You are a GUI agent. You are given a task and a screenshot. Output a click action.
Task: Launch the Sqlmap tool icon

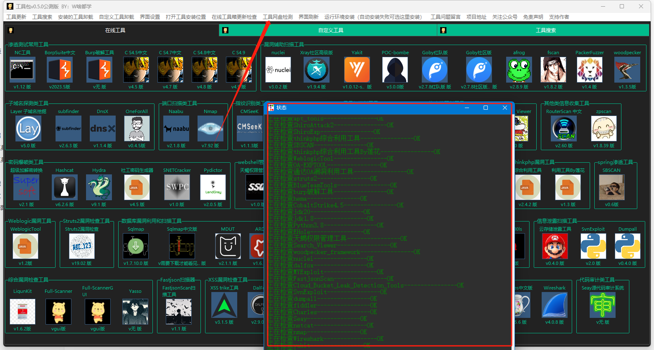click(x=136, y=246)
